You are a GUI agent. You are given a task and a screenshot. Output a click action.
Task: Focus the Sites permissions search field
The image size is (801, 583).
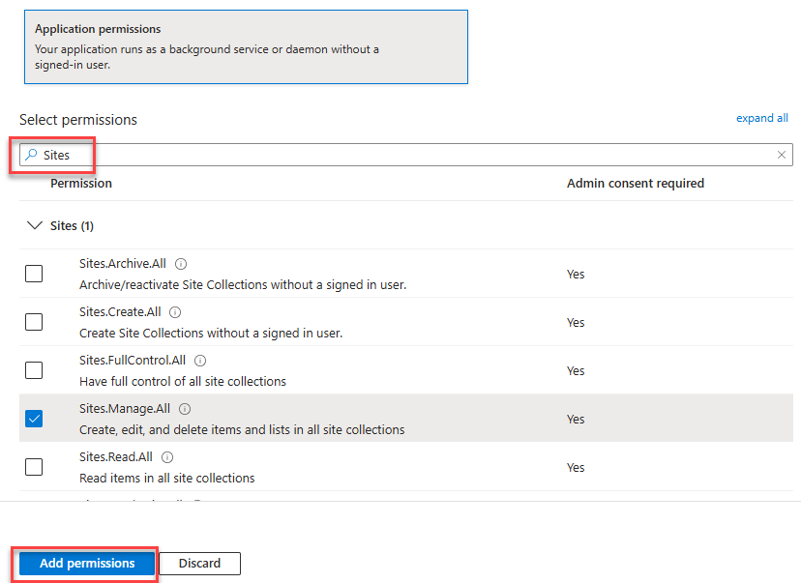pyautogui.click(x=406, y=155)
